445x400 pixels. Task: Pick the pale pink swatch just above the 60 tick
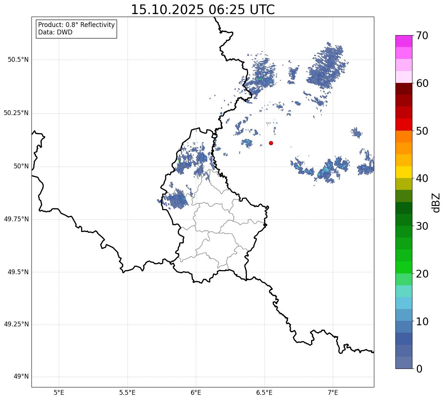404,77
